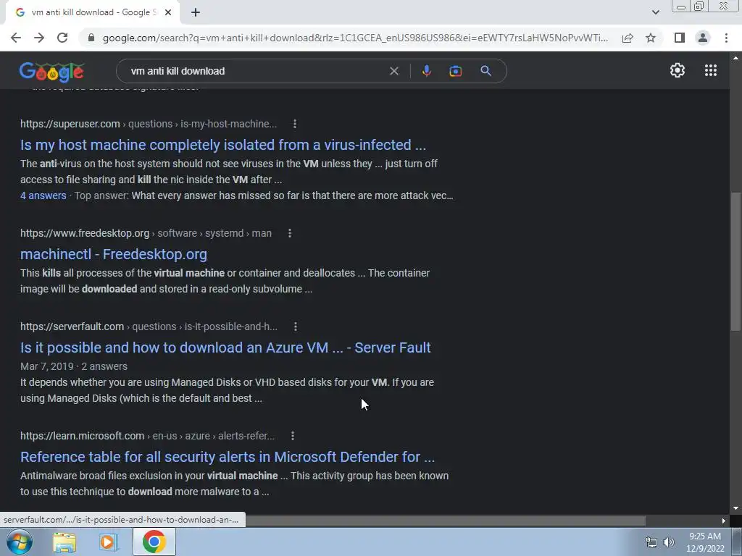The width and height of the screenshot is (742, 556).
Task: Open 'machinectl - Freedesktop.org' result
Action: [114, 254]
